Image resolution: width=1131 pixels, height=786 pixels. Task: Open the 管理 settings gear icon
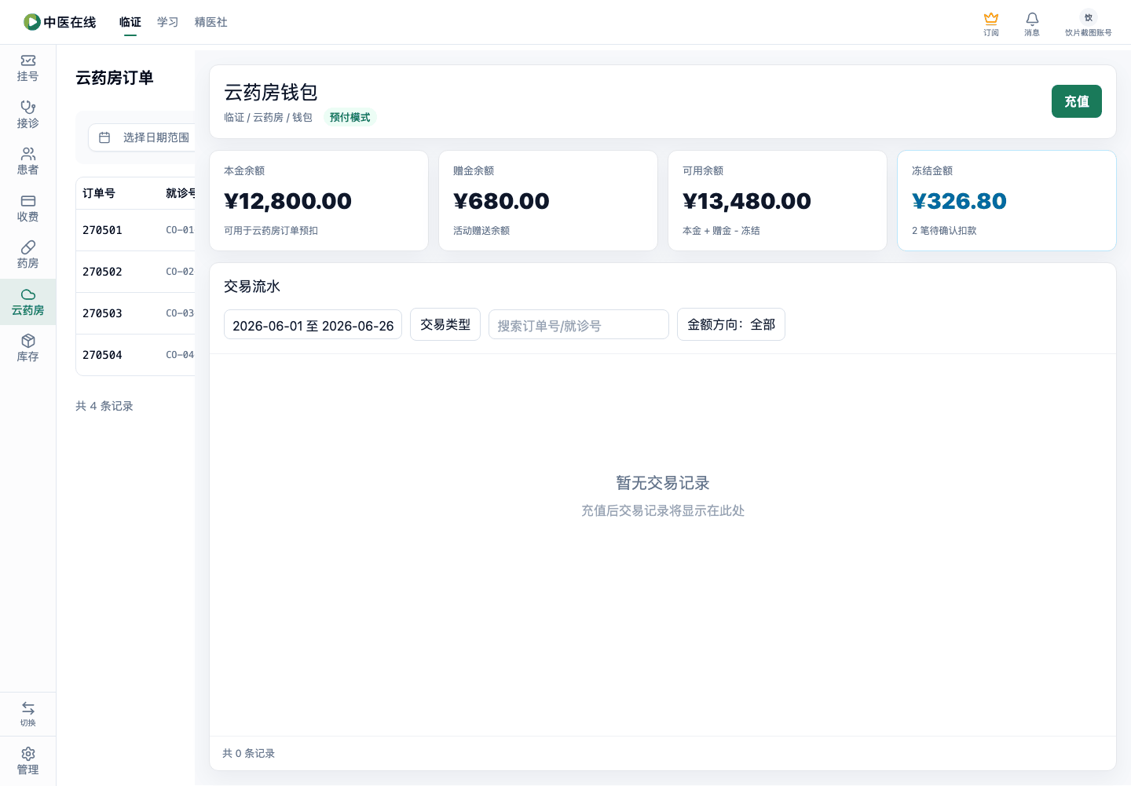coord(27,761)
